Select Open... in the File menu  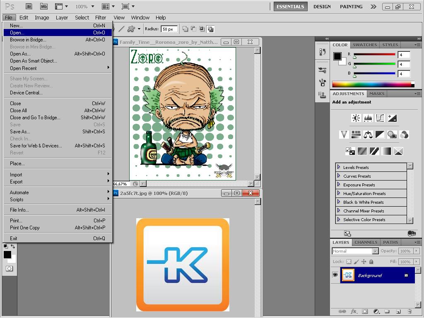[x=57, y=32]
